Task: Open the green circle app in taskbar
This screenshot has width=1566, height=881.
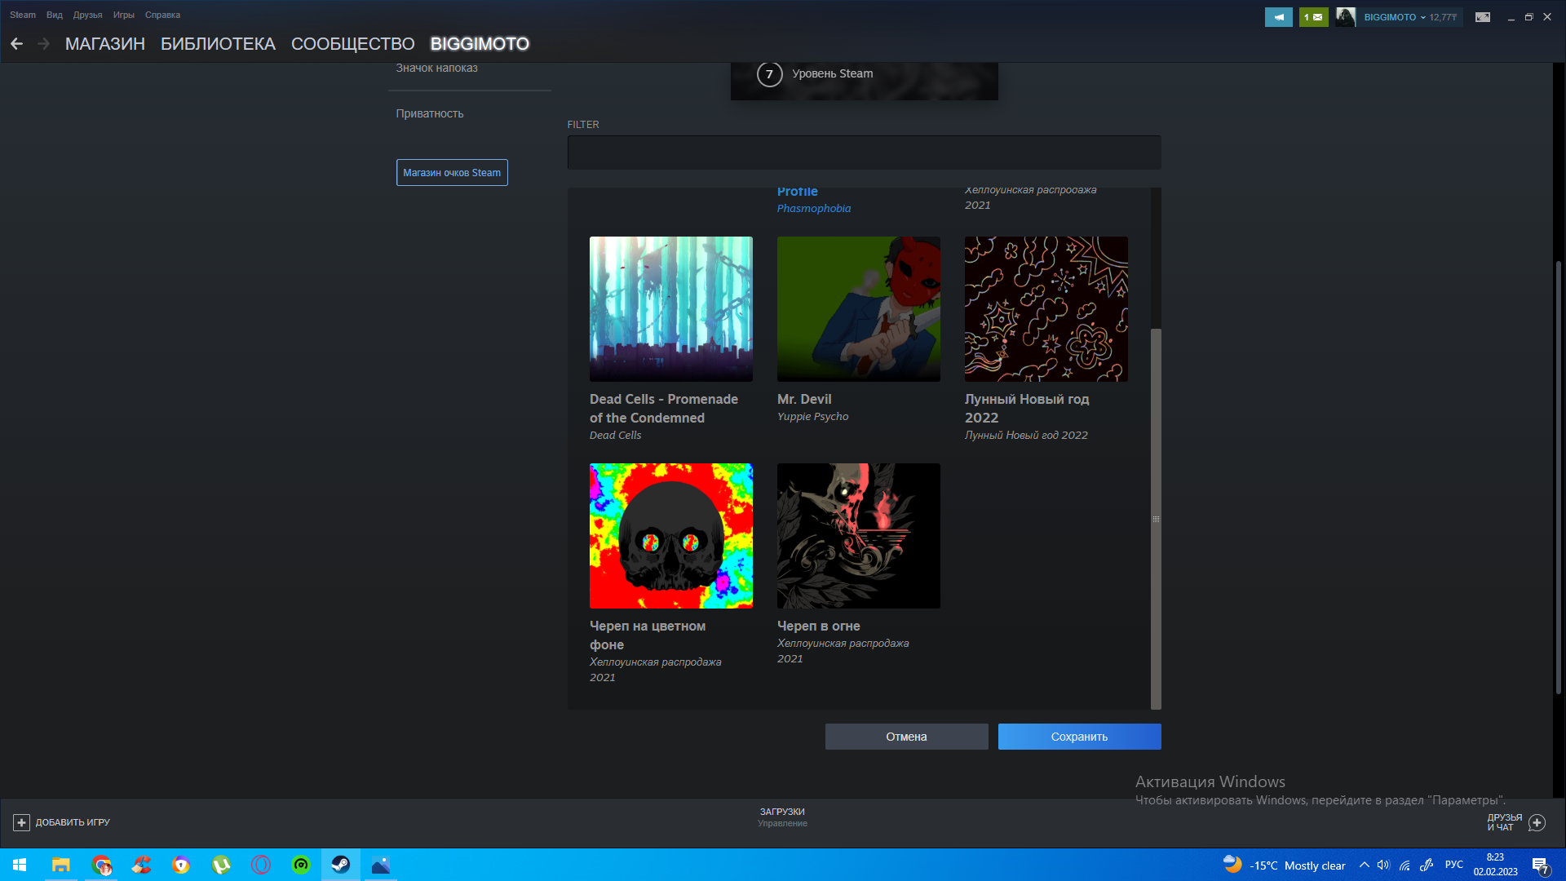Action: 301,865
